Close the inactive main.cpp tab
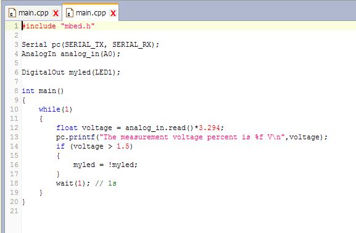Viewport: 356px width, 233px height. point(56,14)
